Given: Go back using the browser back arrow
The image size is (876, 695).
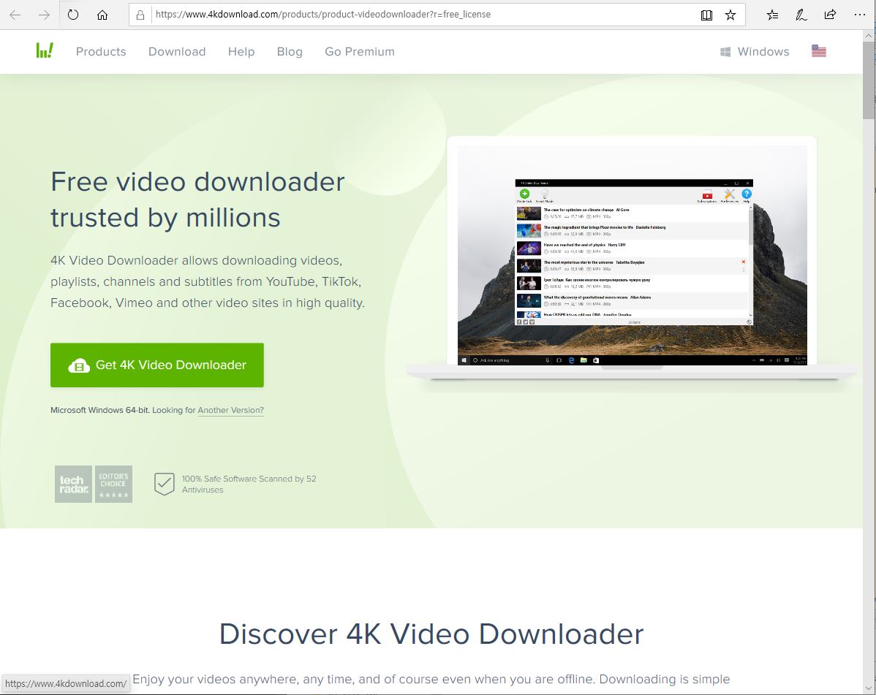Looking at the screenshot, I should click(x=15, y=15).
